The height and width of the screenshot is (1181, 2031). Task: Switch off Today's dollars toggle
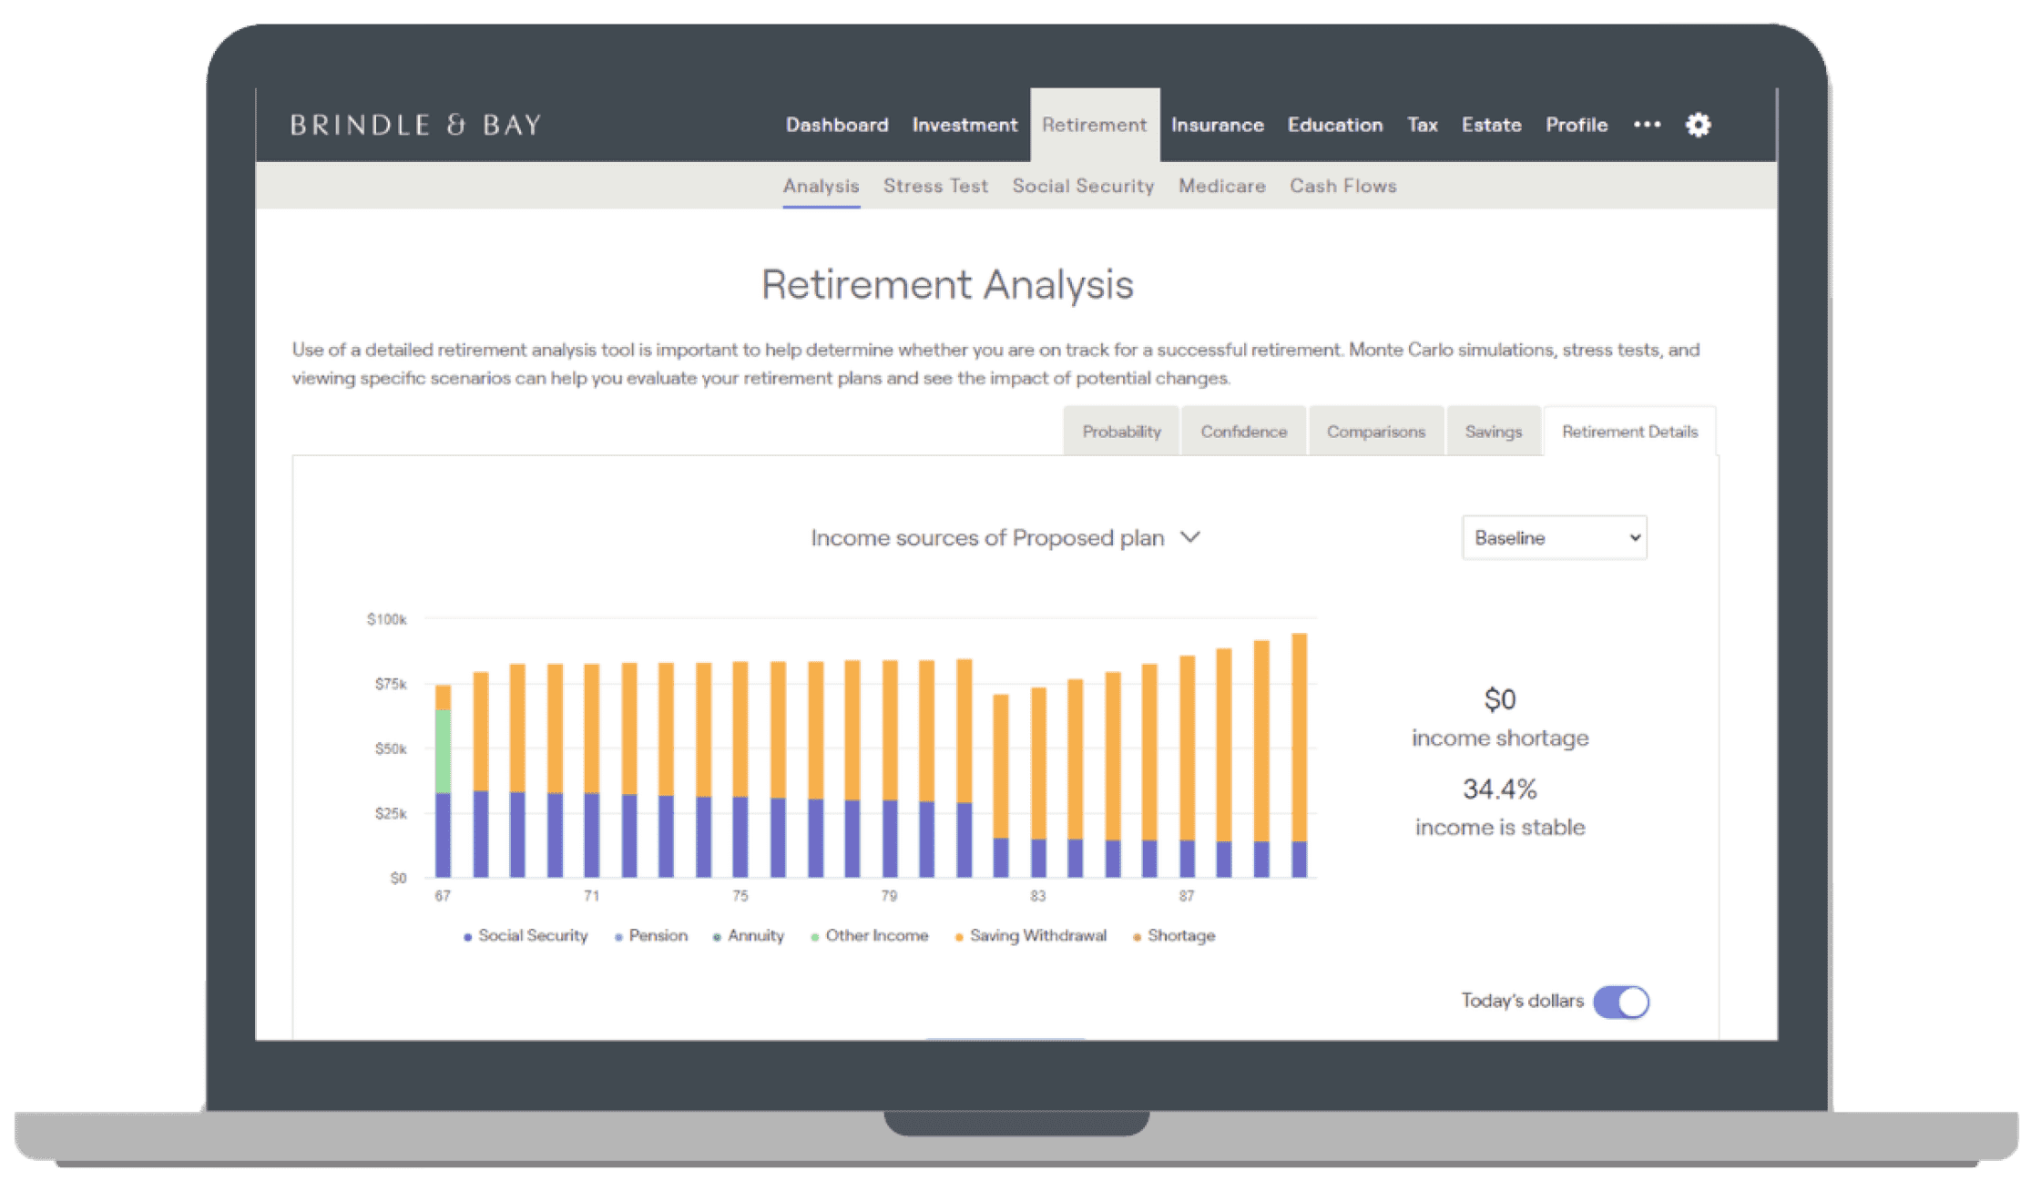click(x=1621, y=1002)
